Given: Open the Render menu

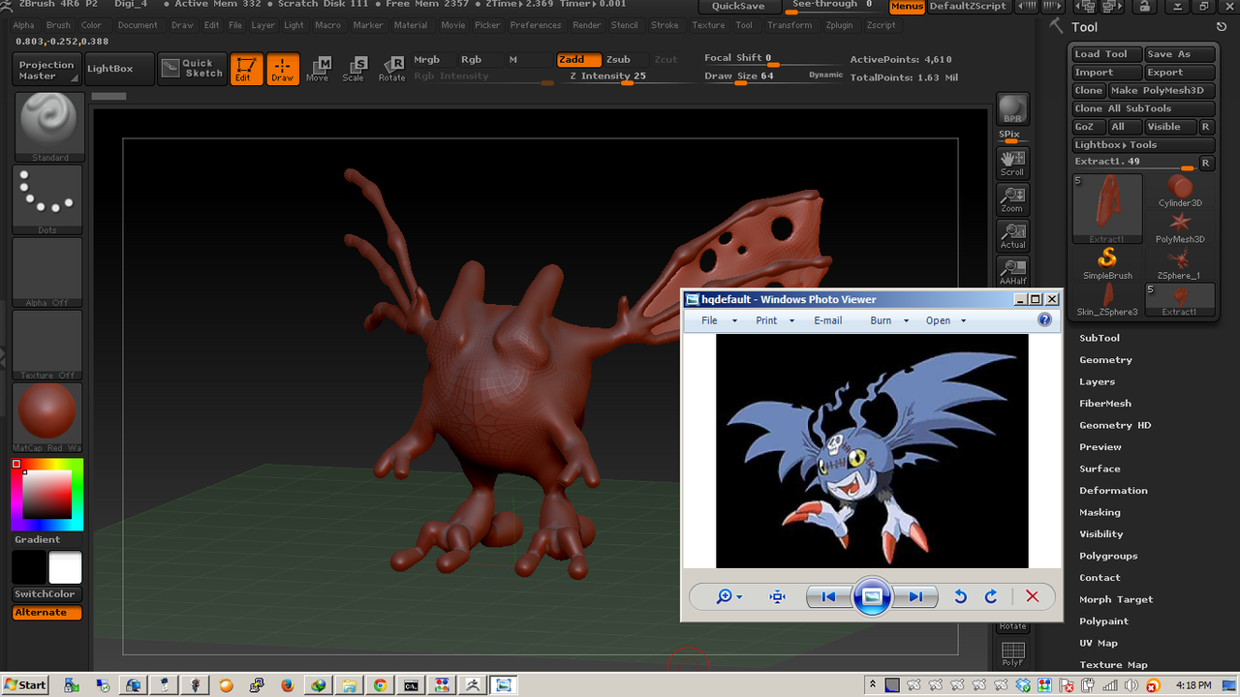Looking at the screenshot, I should click(x=587, y=25).
